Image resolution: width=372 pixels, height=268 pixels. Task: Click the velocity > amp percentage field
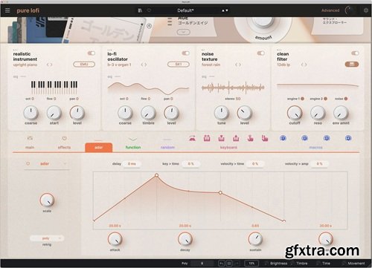[319, 164]
